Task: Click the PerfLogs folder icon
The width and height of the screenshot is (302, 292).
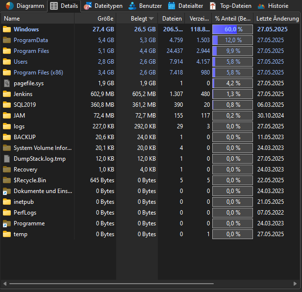Action: pyautogui.click(x=7, y=213)
